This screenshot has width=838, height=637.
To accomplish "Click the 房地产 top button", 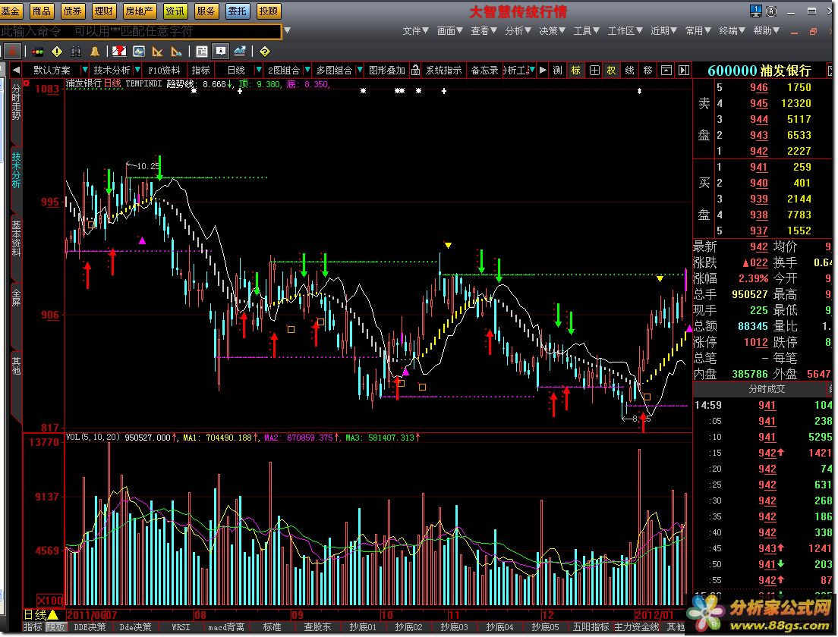I will [138, 11].
